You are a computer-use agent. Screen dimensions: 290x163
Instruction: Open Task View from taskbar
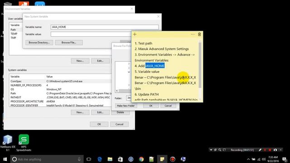tap(89, 159)
